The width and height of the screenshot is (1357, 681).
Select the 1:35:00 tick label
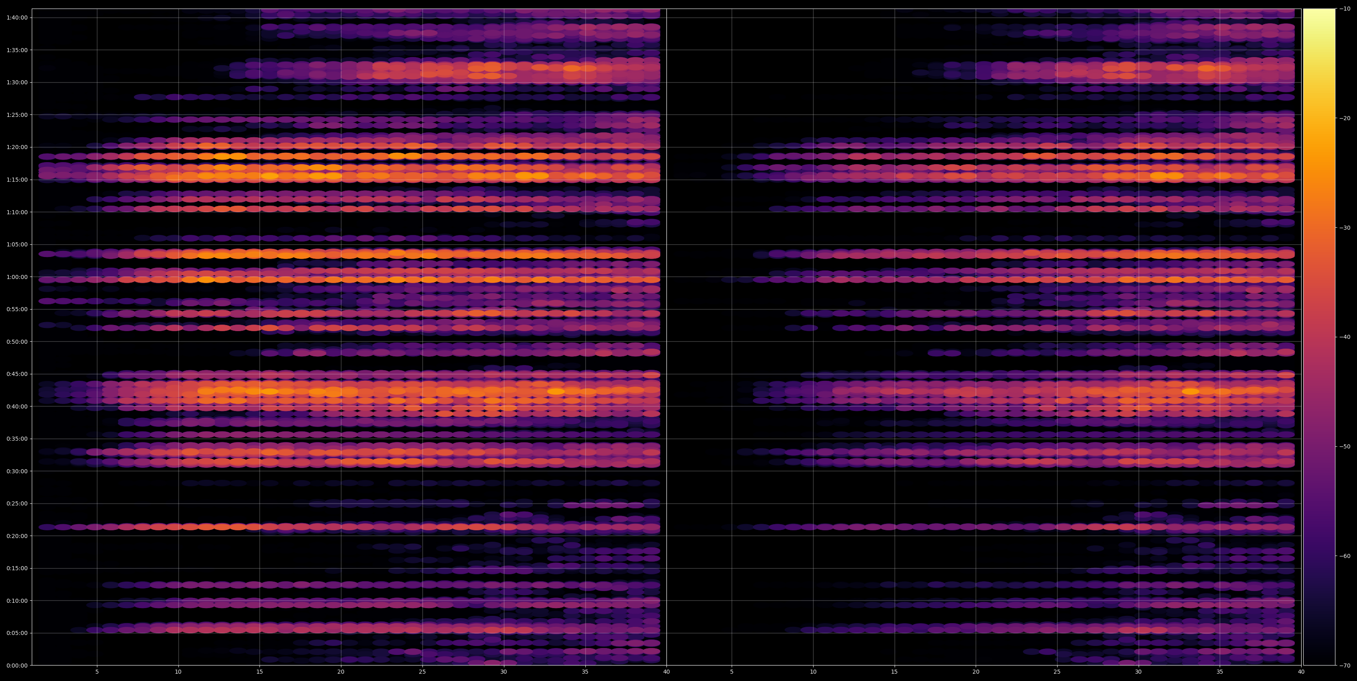[x=17, y=50]
